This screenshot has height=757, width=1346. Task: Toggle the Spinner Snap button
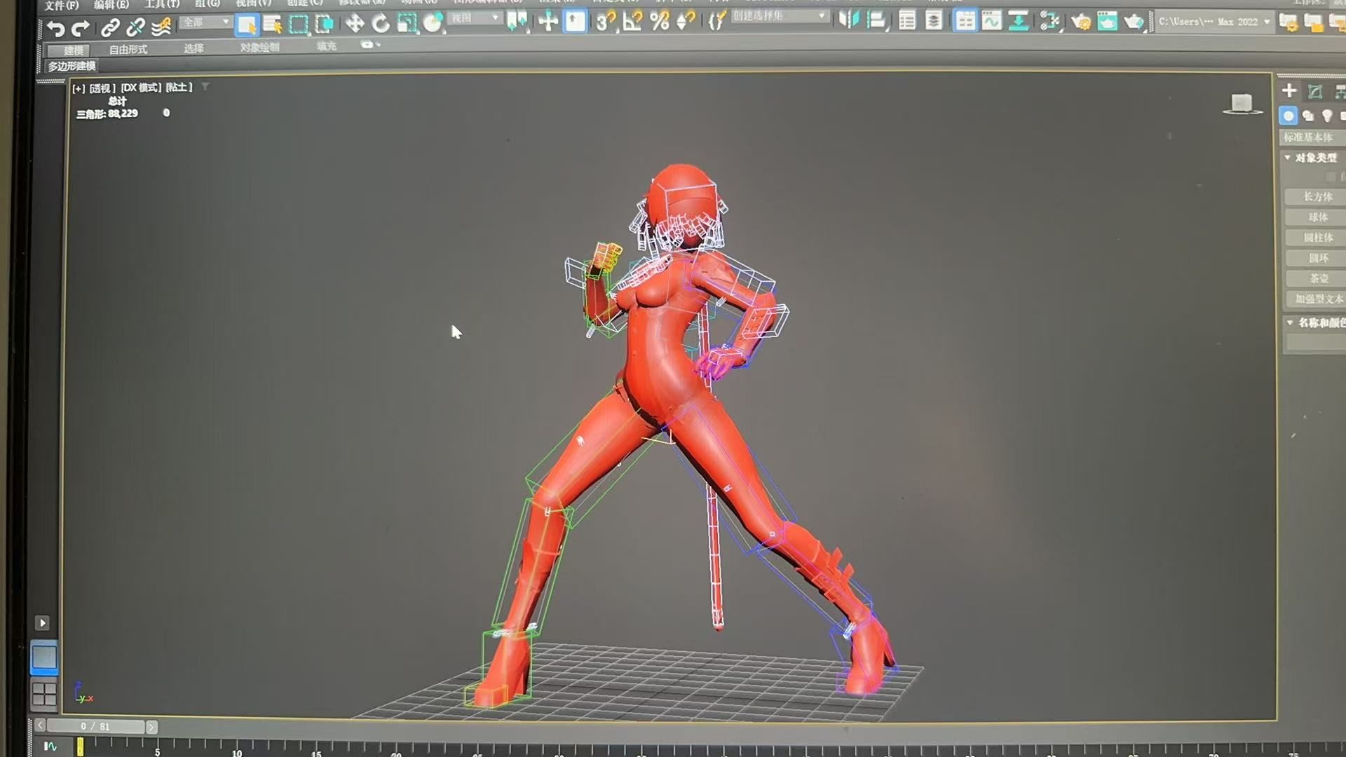(686, 22)
